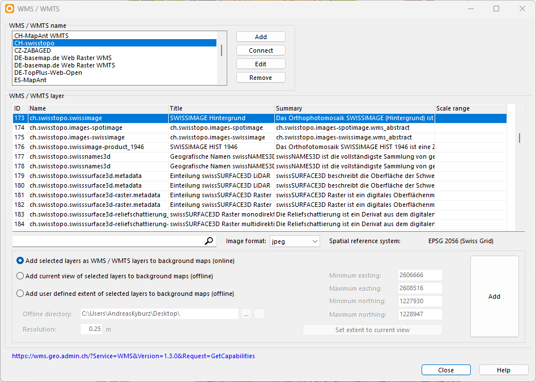Browse offline directory with ellipsis button

[x=246, y=314]
